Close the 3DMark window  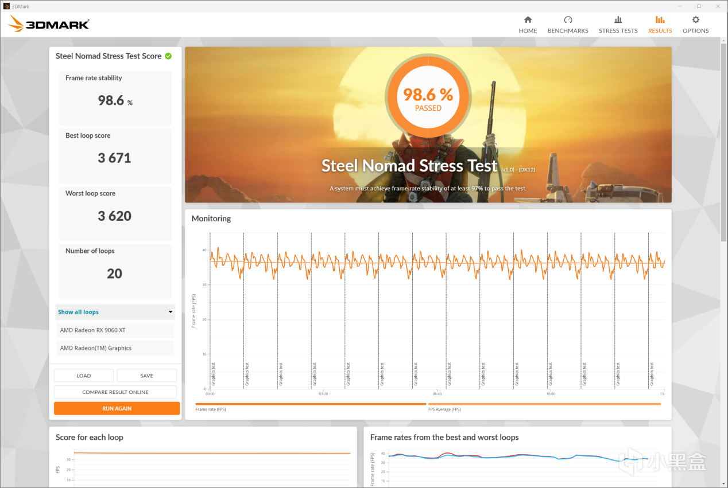[x=718, y=6]
